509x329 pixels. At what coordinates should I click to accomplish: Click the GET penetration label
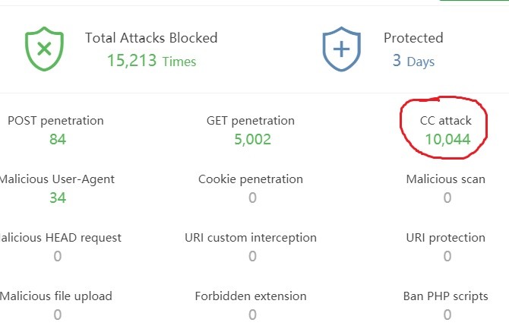pyautogui.click(x=251, y=120)
